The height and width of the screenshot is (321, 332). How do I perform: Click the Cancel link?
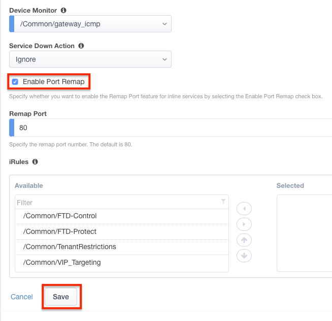pyautogui.click(x=22, y=297)
